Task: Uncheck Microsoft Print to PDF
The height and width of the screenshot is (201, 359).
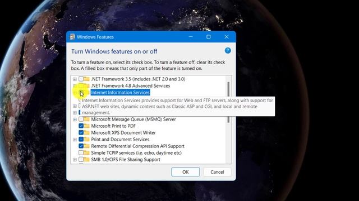Action: tap(81, 126)
